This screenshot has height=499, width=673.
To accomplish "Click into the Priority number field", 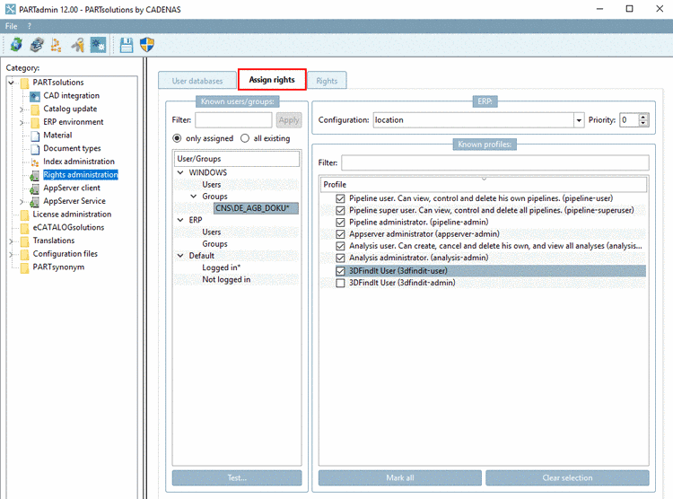I will (x=629, y=120).
